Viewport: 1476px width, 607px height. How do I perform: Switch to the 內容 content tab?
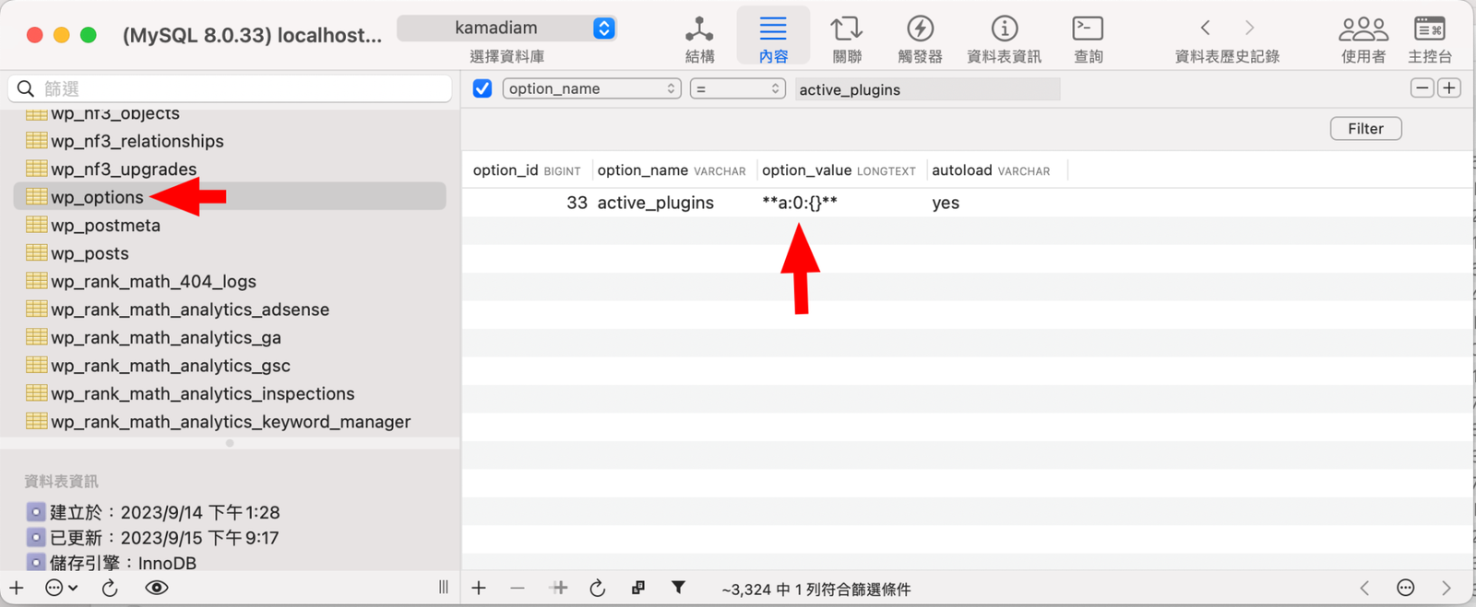click(773, 40)
